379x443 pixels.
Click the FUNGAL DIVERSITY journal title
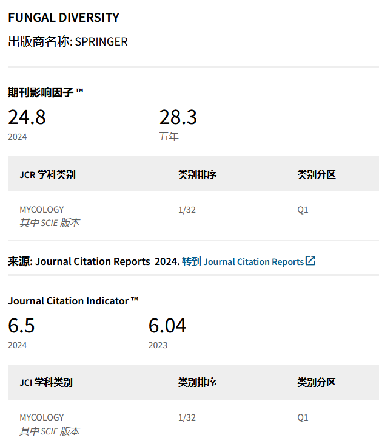64,18
